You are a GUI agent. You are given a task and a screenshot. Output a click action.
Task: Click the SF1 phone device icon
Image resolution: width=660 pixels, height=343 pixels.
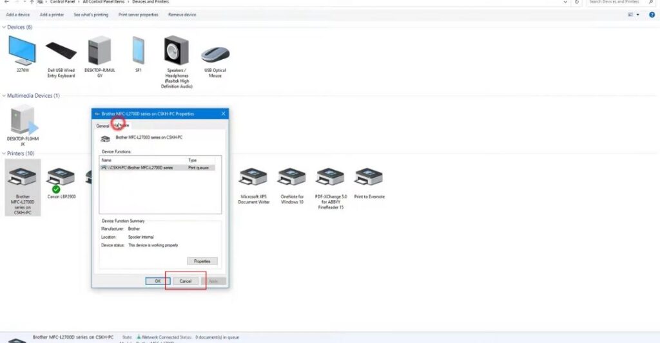pyautogui.click(x=138, y=50)
